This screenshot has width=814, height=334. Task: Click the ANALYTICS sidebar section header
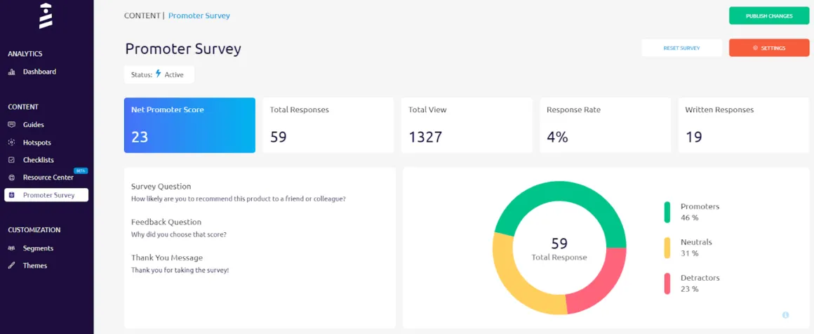click(25, 54)
